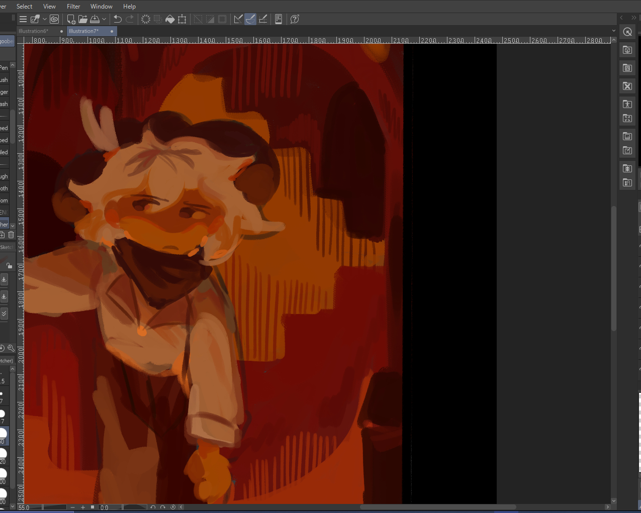Screen dimensions: 641x513
Task: Expand the dropdown arrow beside the brush-canvas icon
Action: 45,19
